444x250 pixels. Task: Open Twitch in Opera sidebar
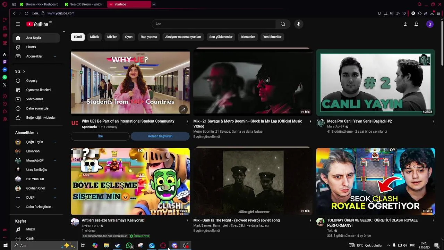[x=5, y=62]
